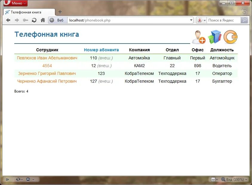This screenshot has width=252, height=185.
Task: Open the closed tabs trash icon
Action: click(244, 12)
